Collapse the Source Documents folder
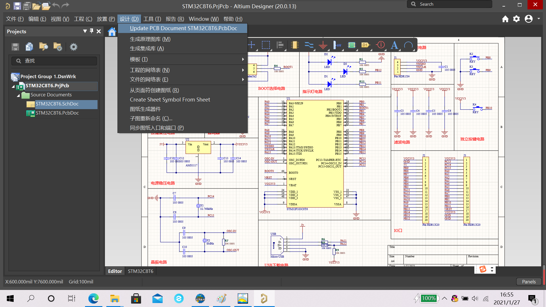The image size is (546, 307). [x=18, y=95]
